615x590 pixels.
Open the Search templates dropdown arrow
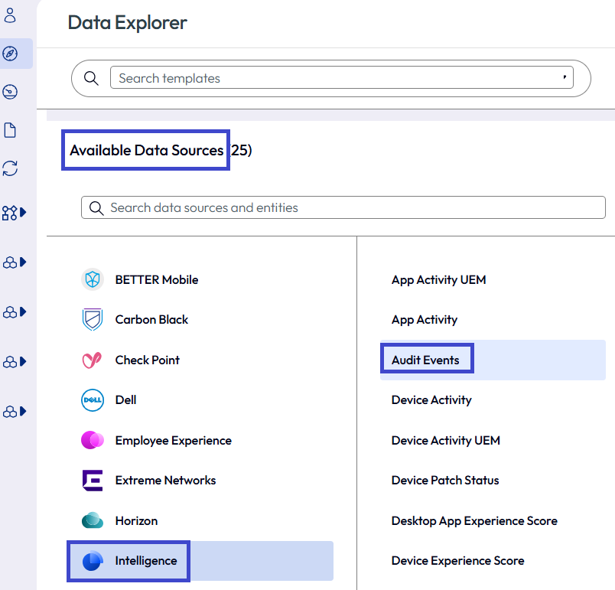[565, 77]
